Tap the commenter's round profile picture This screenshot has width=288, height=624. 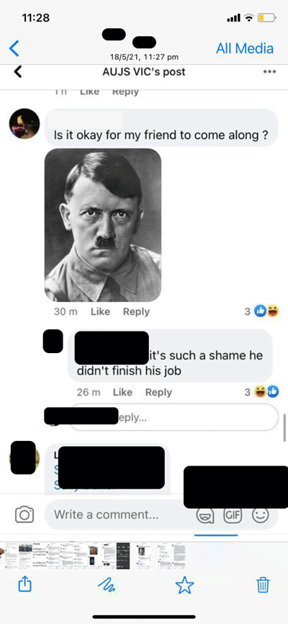[24, 123]
